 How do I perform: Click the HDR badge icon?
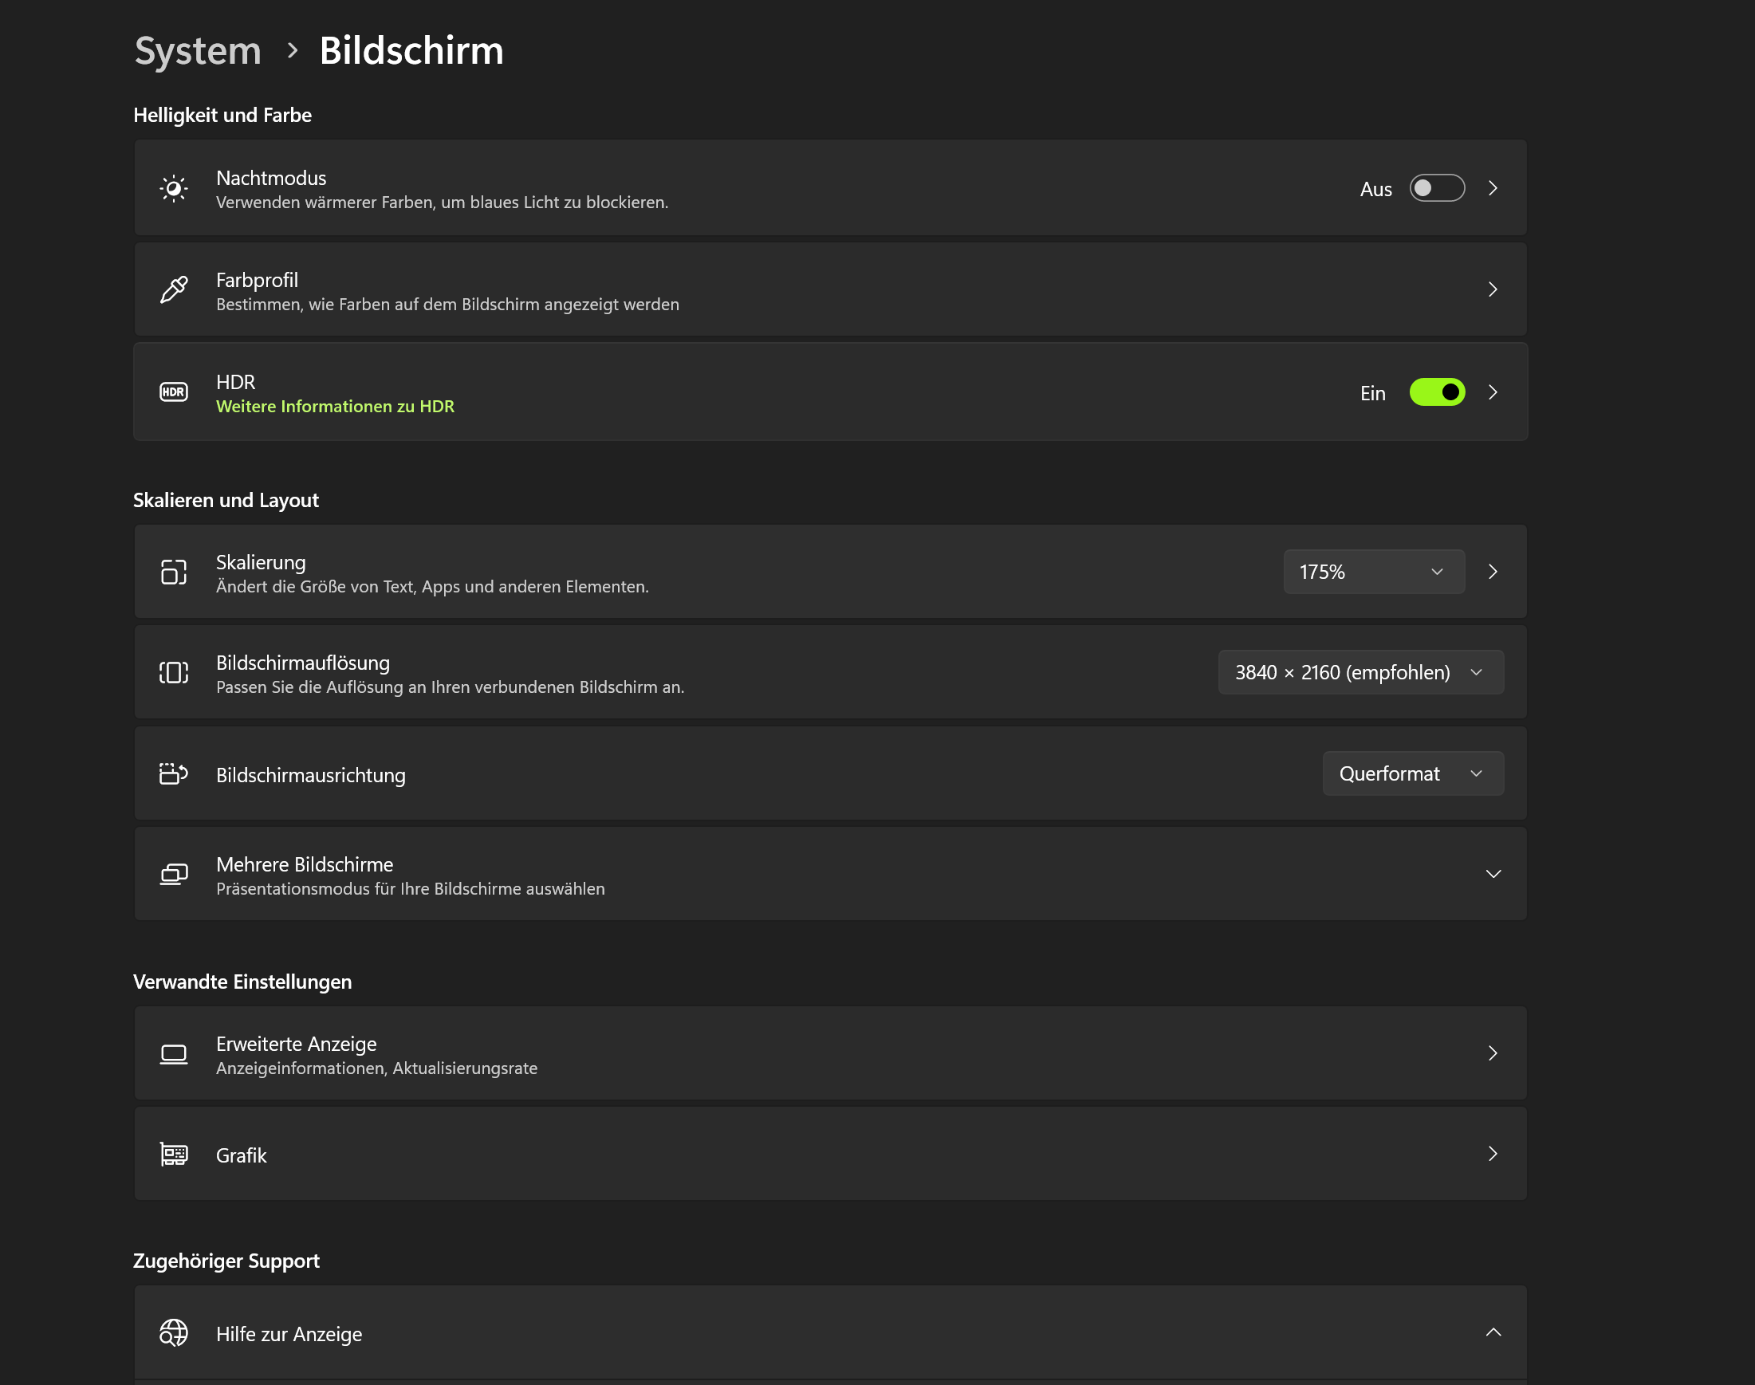pos(174,392)
